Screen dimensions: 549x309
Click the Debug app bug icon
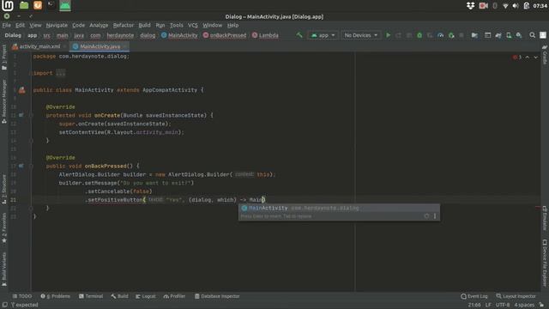419,35
